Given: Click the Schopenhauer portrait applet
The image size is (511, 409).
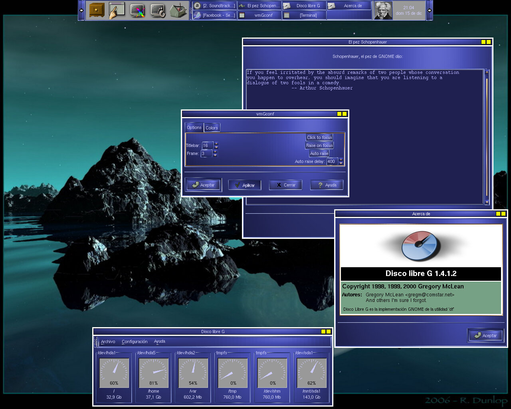Looking at the screenshot, I should coord(383,10).
